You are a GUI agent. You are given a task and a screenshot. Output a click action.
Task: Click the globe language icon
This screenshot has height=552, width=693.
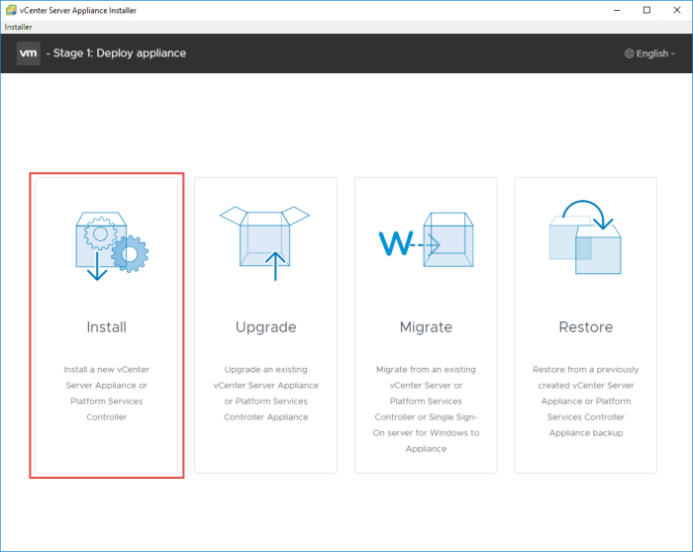point(630,53)
